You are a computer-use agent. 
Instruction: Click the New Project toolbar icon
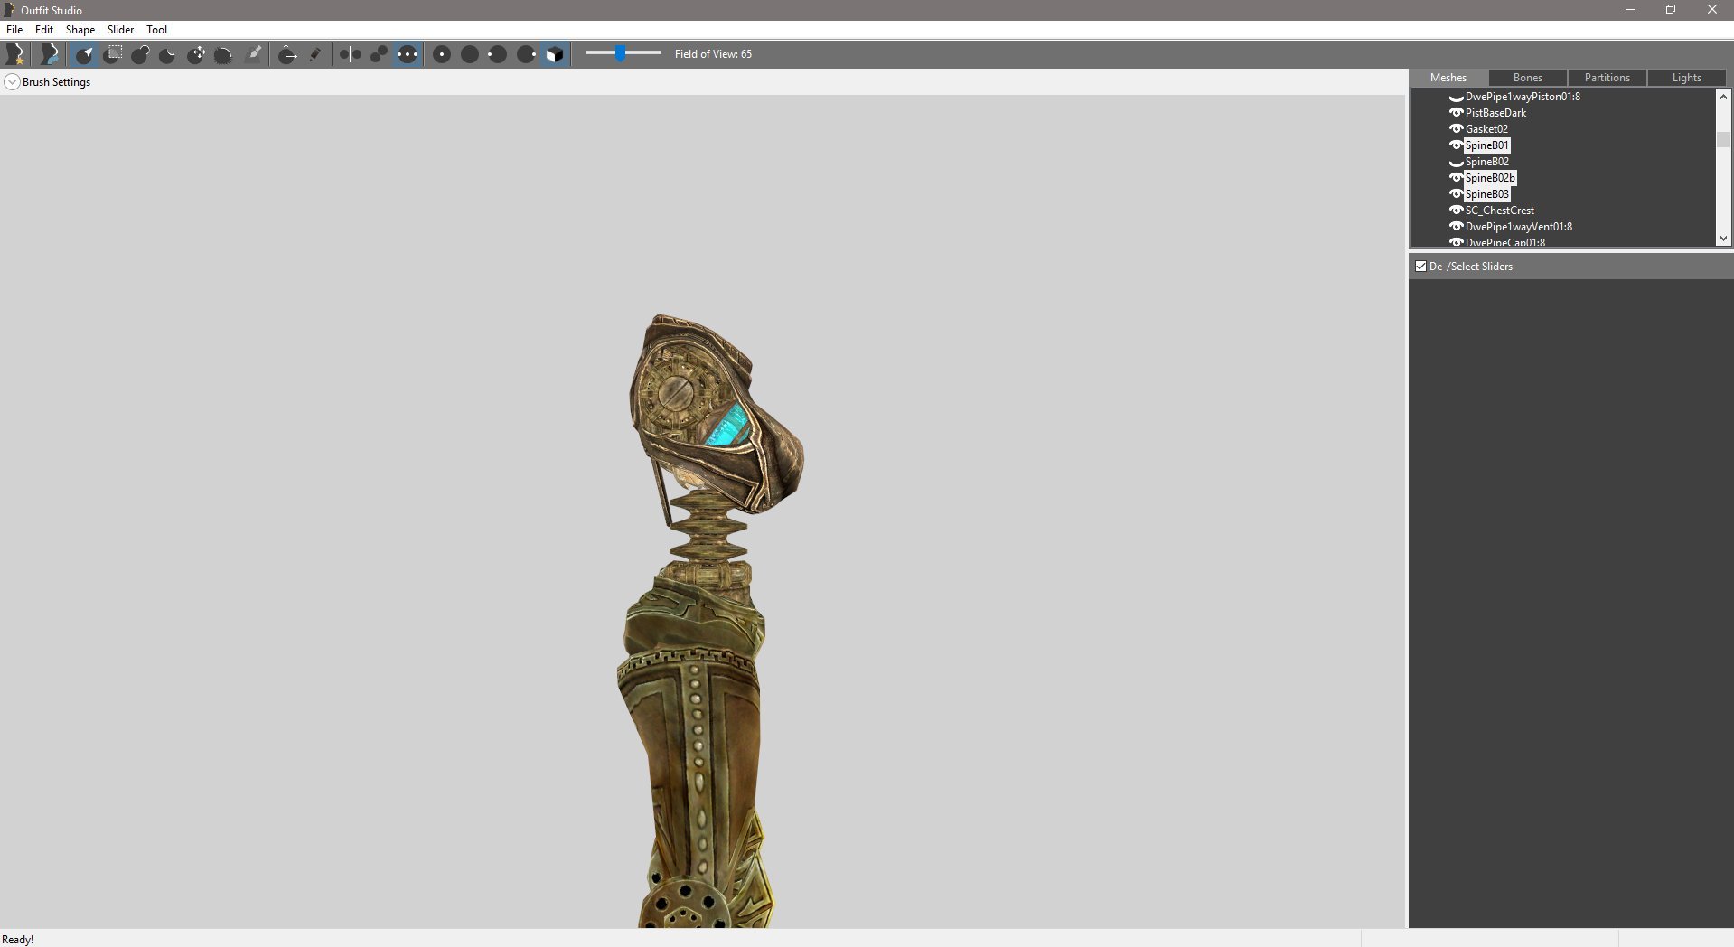tap(15, 54)
